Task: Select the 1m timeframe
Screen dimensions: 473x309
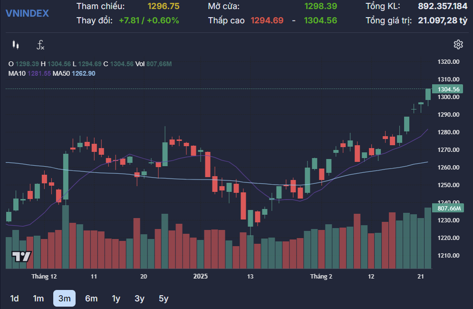Action: click(39, 299)
